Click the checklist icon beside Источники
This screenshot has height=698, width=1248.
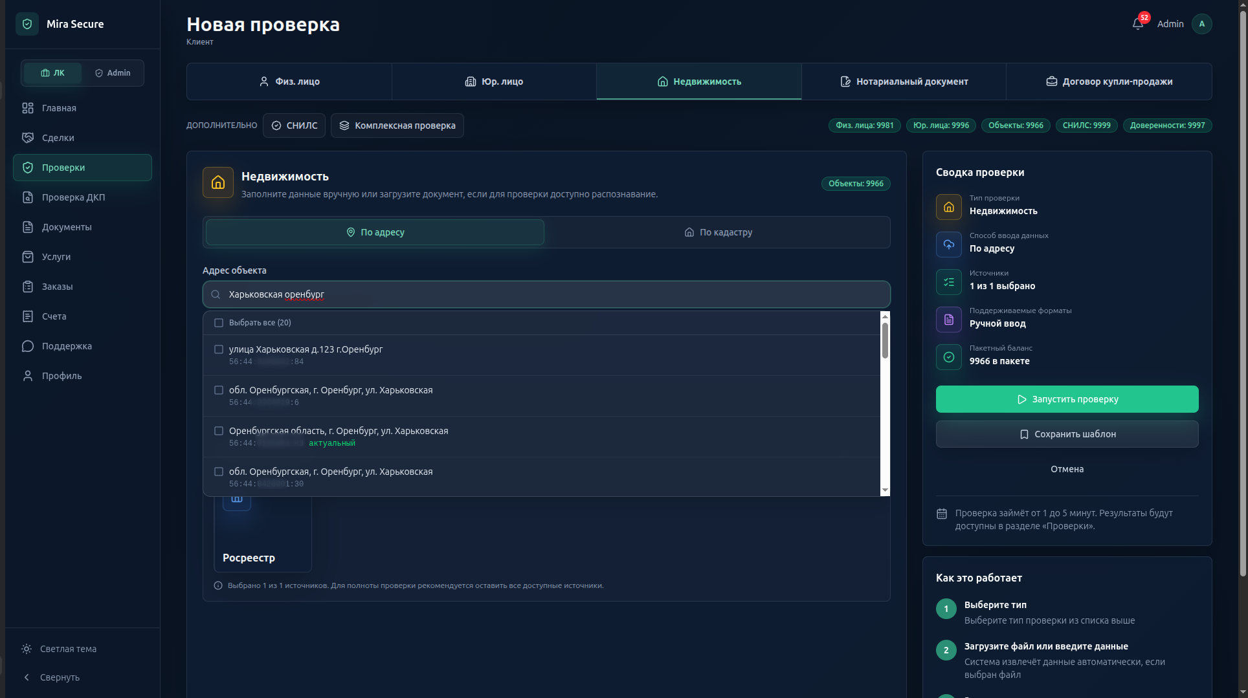949,282
